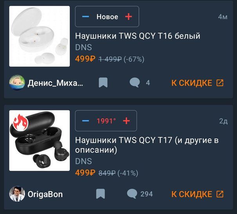This screenshot has height=214, width=237.
Task: Downvote the QCY T17 deal
Action: coord(85,121)
